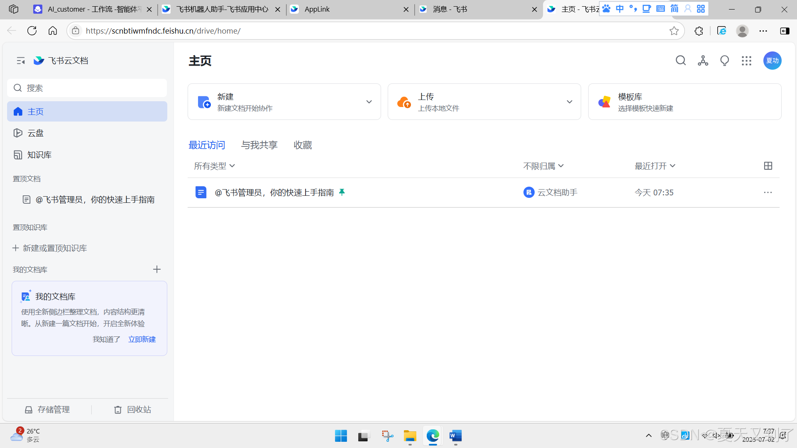The width and height of the screenshot is (797, 448).
Task: Dismiss the tip with the 我知道了 button
Action: click(x=106, y=339)
